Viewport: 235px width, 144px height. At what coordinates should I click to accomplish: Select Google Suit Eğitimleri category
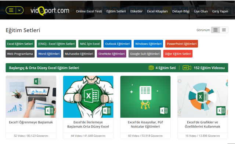145,54
